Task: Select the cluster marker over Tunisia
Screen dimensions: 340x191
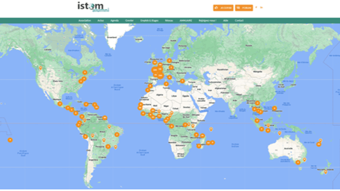Action: 166,84
